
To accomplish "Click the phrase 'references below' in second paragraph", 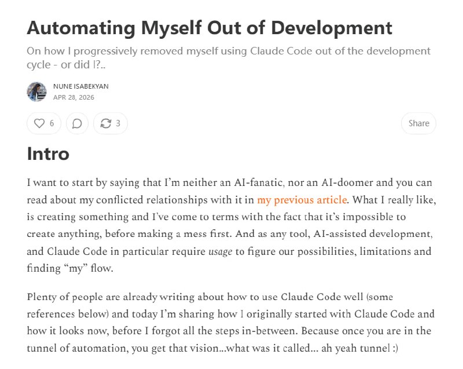I will pyautogui.click(x=66, y=314).
